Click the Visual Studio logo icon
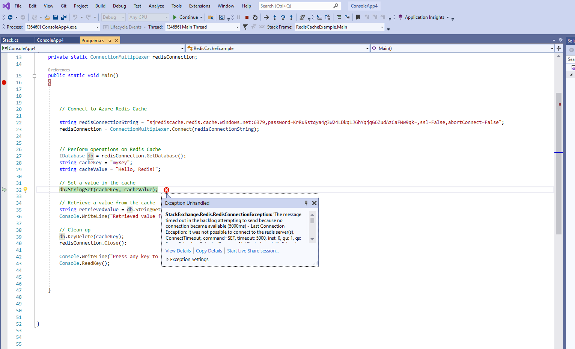Viewport: 575px width, 349px height. click(6, 6)
